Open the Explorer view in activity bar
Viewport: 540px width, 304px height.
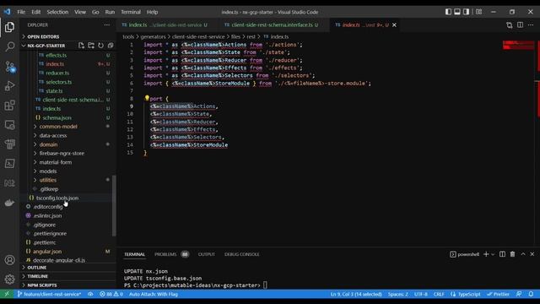tap(9, 27)
